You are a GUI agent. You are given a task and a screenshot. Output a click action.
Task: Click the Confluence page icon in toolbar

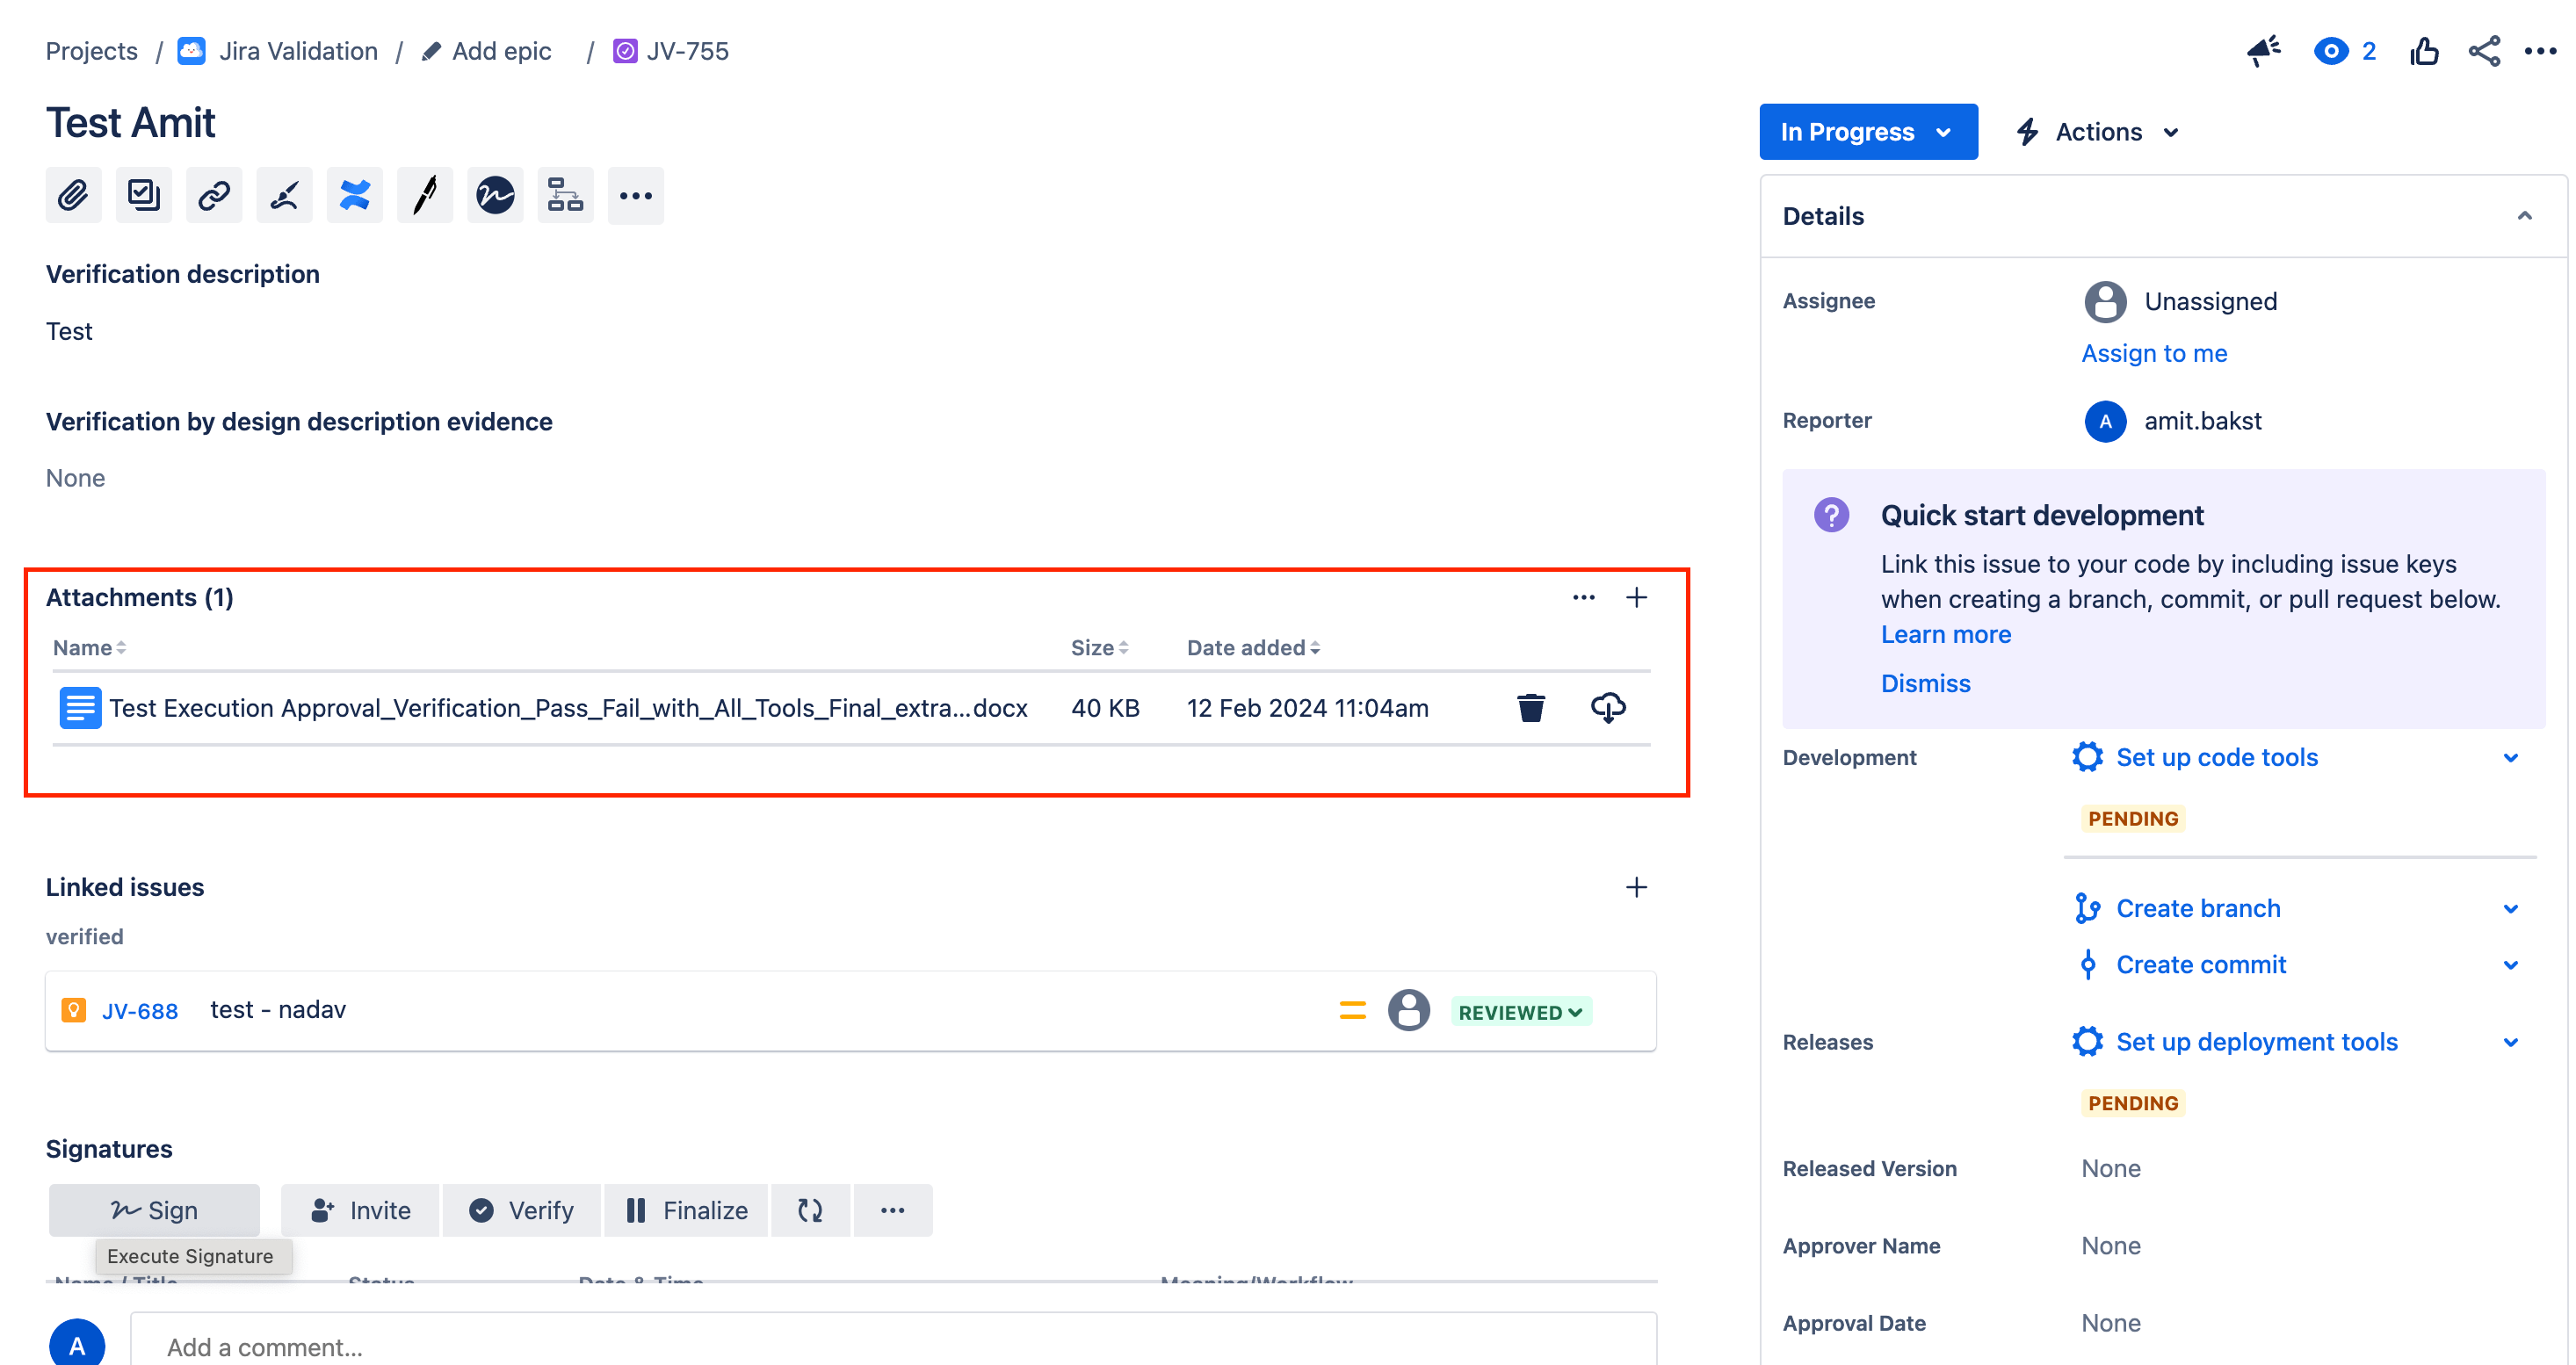pos(354,195)
